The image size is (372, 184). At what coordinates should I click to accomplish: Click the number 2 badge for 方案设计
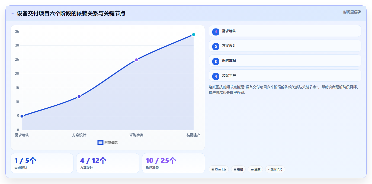pos(216,47)
